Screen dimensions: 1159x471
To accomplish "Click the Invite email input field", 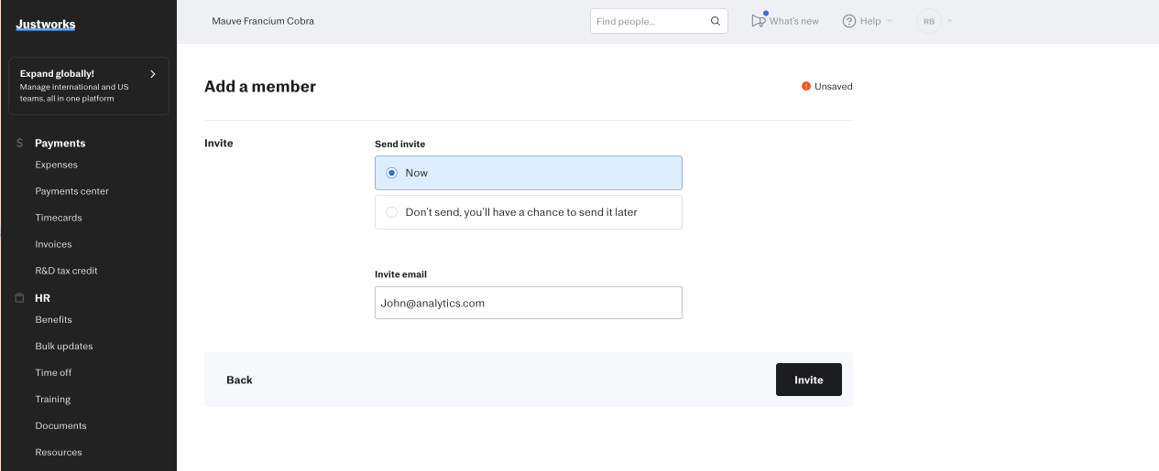I will [x=528, y=303].
